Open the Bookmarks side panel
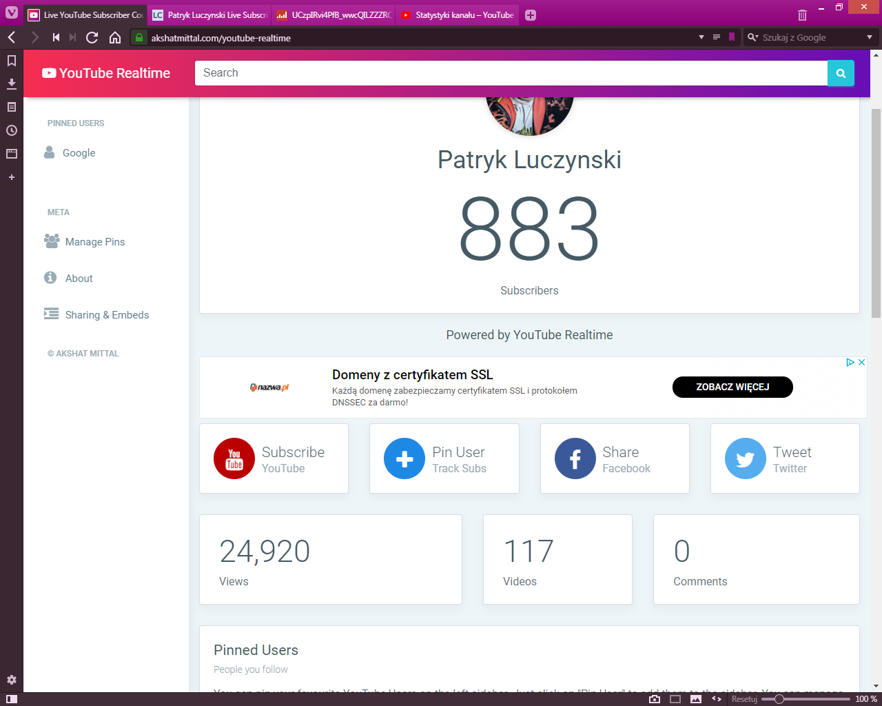The image size is (882, 706). point(12,61)
